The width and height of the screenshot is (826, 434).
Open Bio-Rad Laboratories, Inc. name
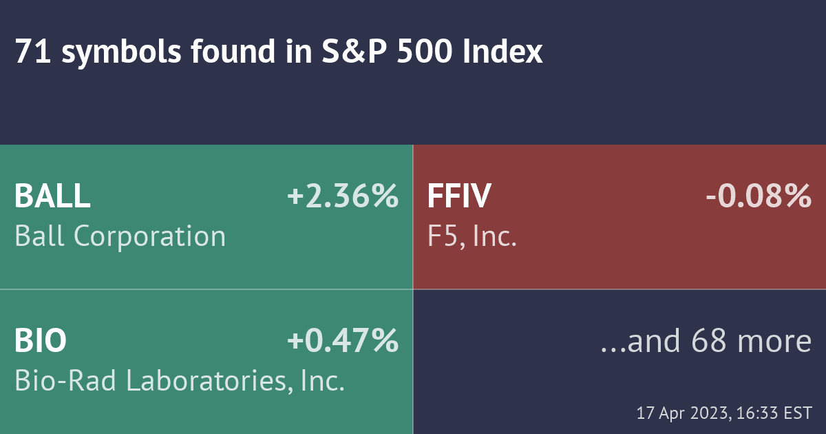pos(180,381)
